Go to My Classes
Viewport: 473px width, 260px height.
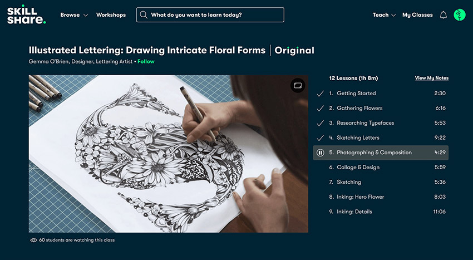click(417, 15)
